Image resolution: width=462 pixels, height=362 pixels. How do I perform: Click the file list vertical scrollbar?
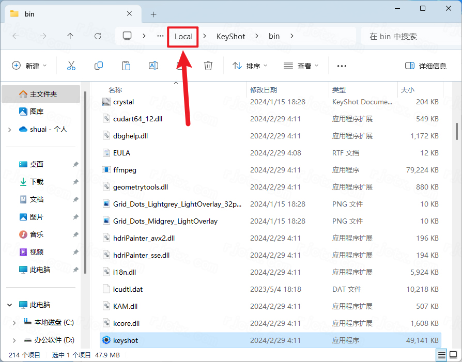pos(457,131)
